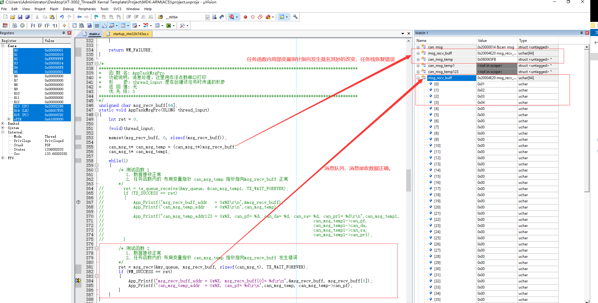Open the Memory windows dropdown arrow

[x=128, y=26]
